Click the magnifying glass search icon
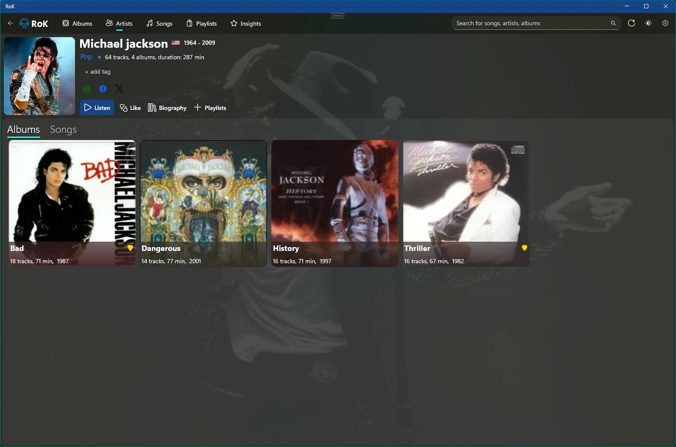676x447 pixels. [613, 23]
